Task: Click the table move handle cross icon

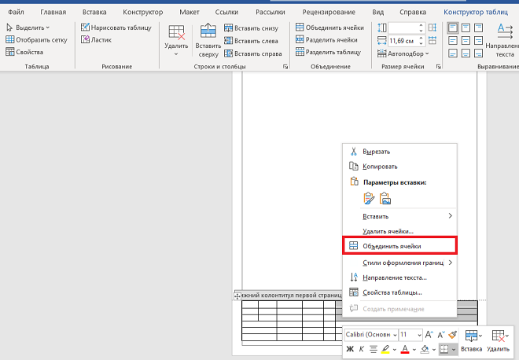Action: [237, 296]
